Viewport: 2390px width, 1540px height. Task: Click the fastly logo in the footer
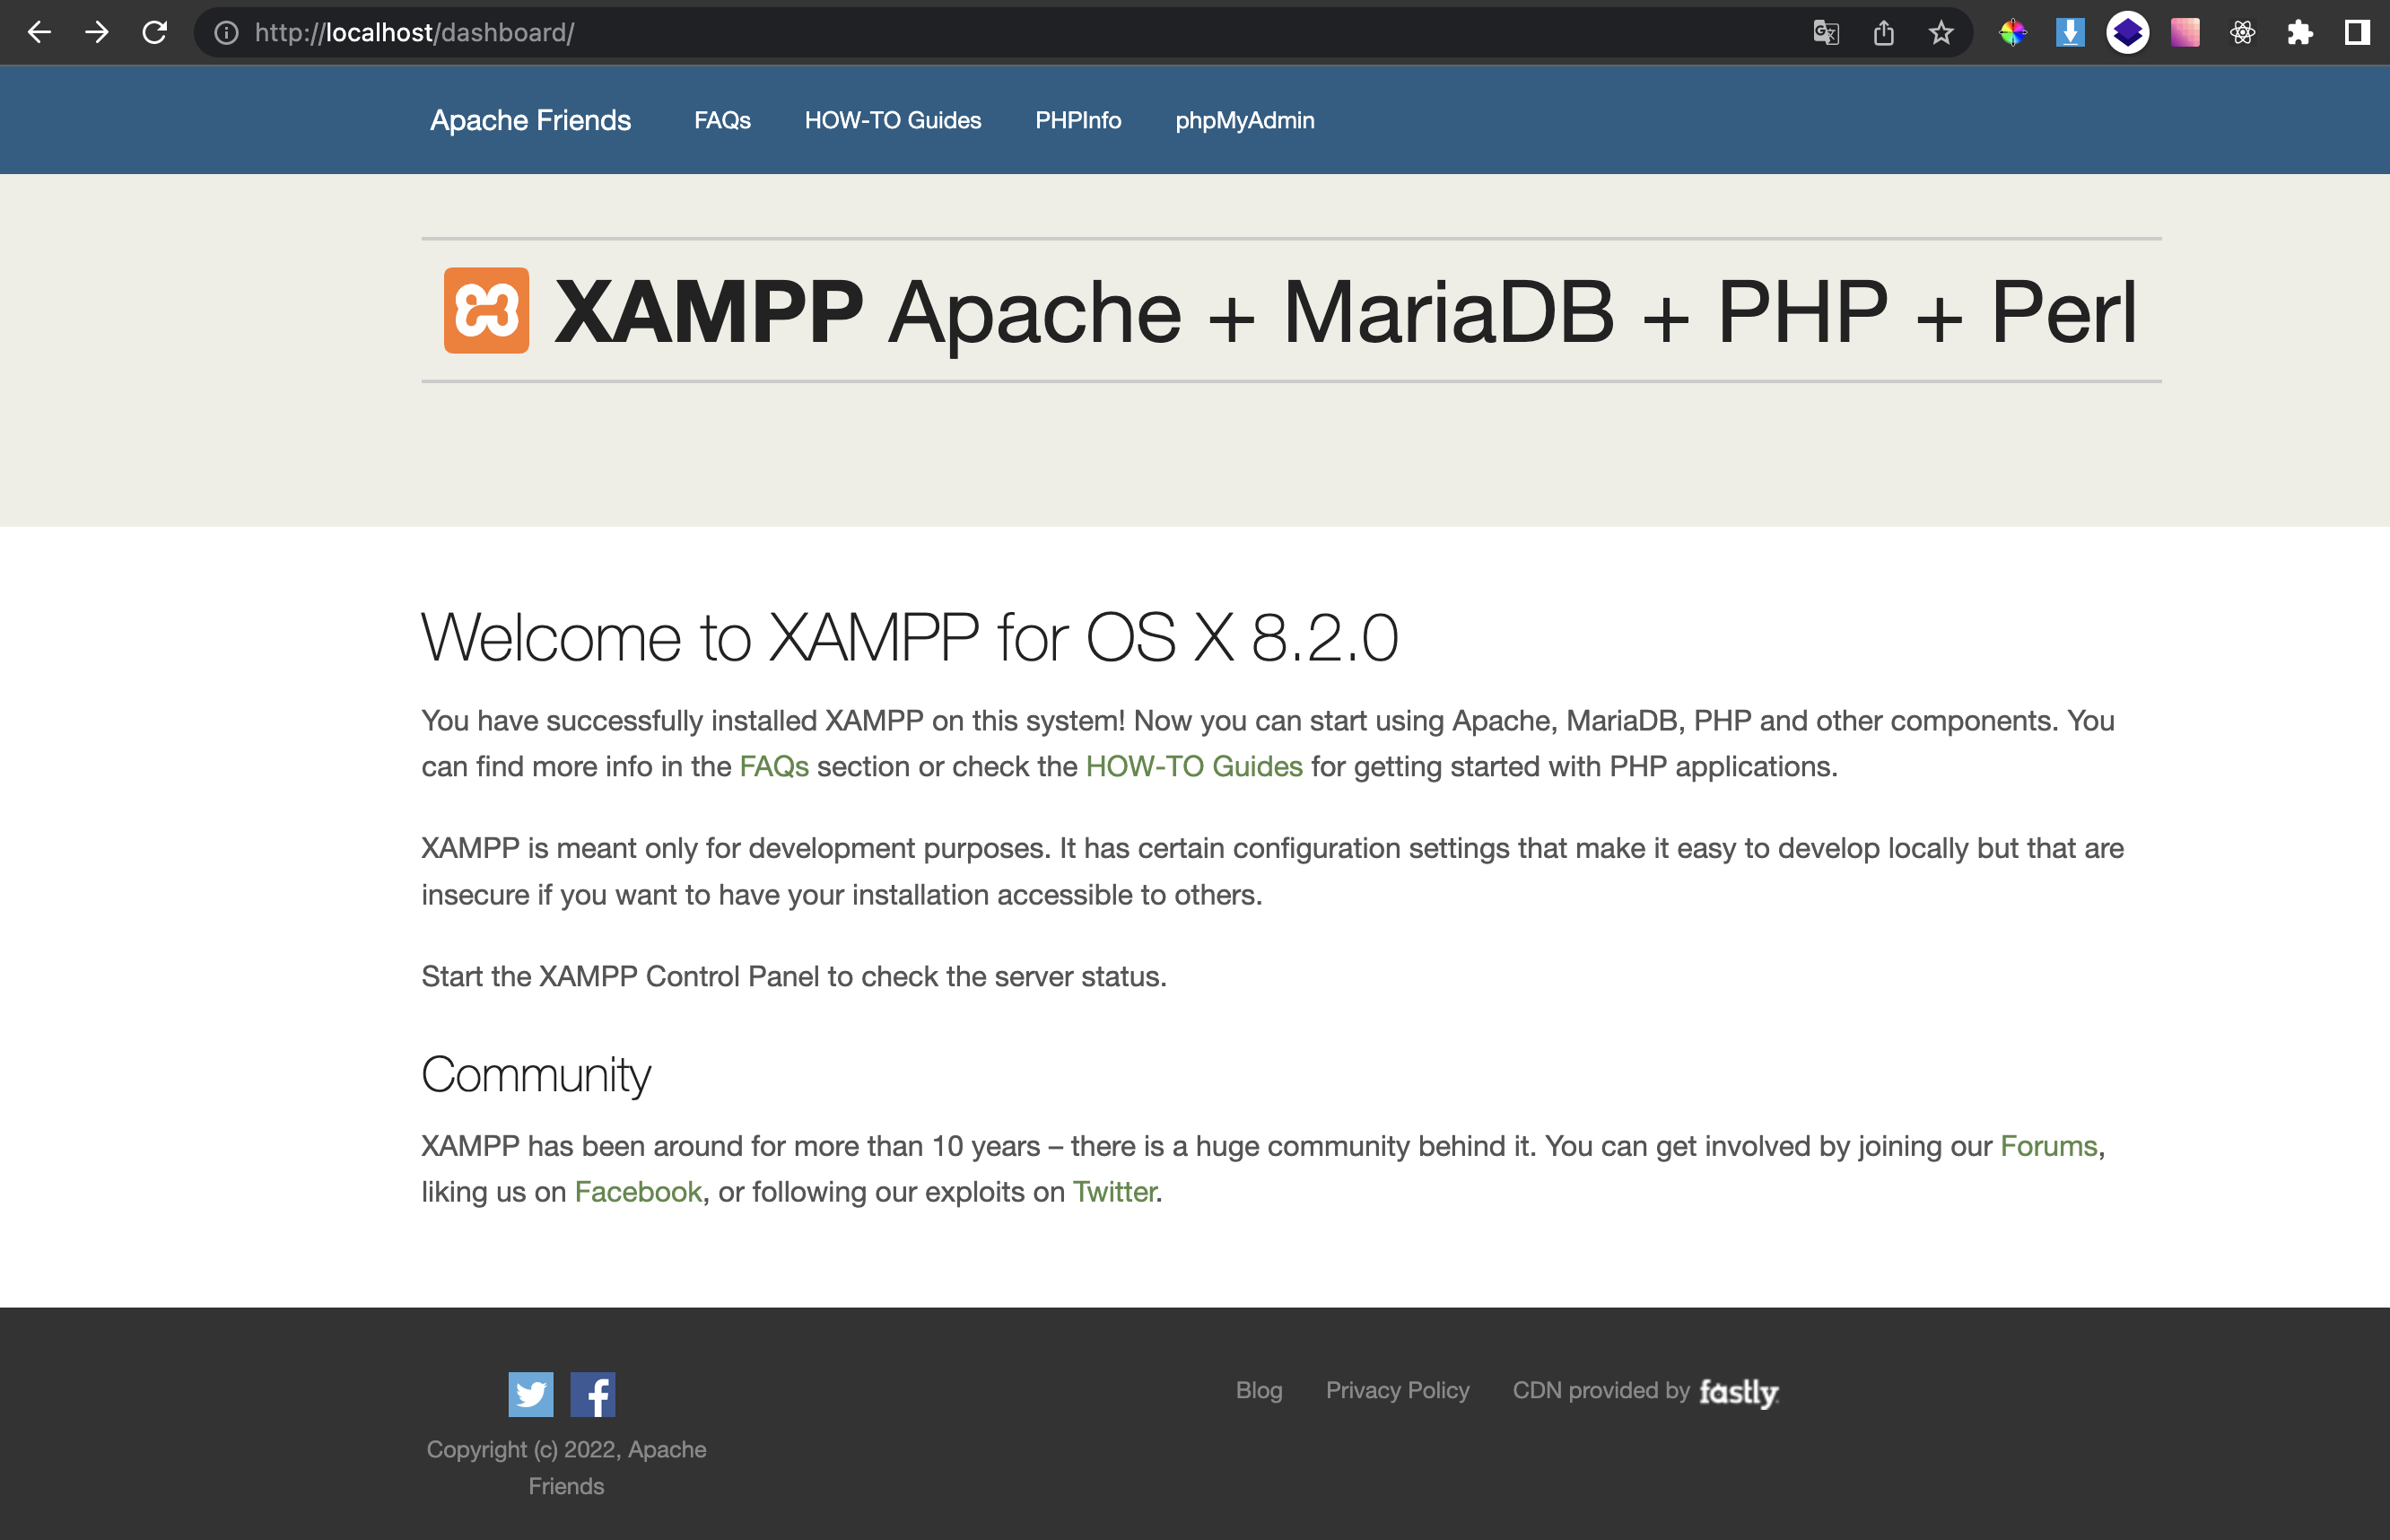[1740, 1392]
